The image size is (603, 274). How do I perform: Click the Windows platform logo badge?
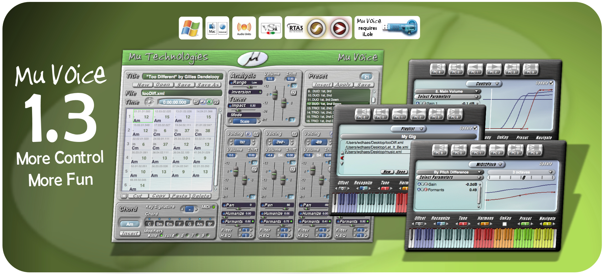[x=191, y=28]
